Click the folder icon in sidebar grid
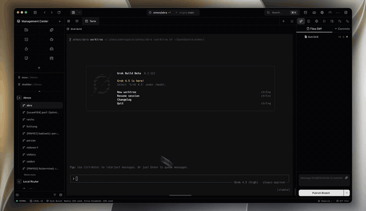The width and height of the screenshot is (366, 211). point(26,30)
